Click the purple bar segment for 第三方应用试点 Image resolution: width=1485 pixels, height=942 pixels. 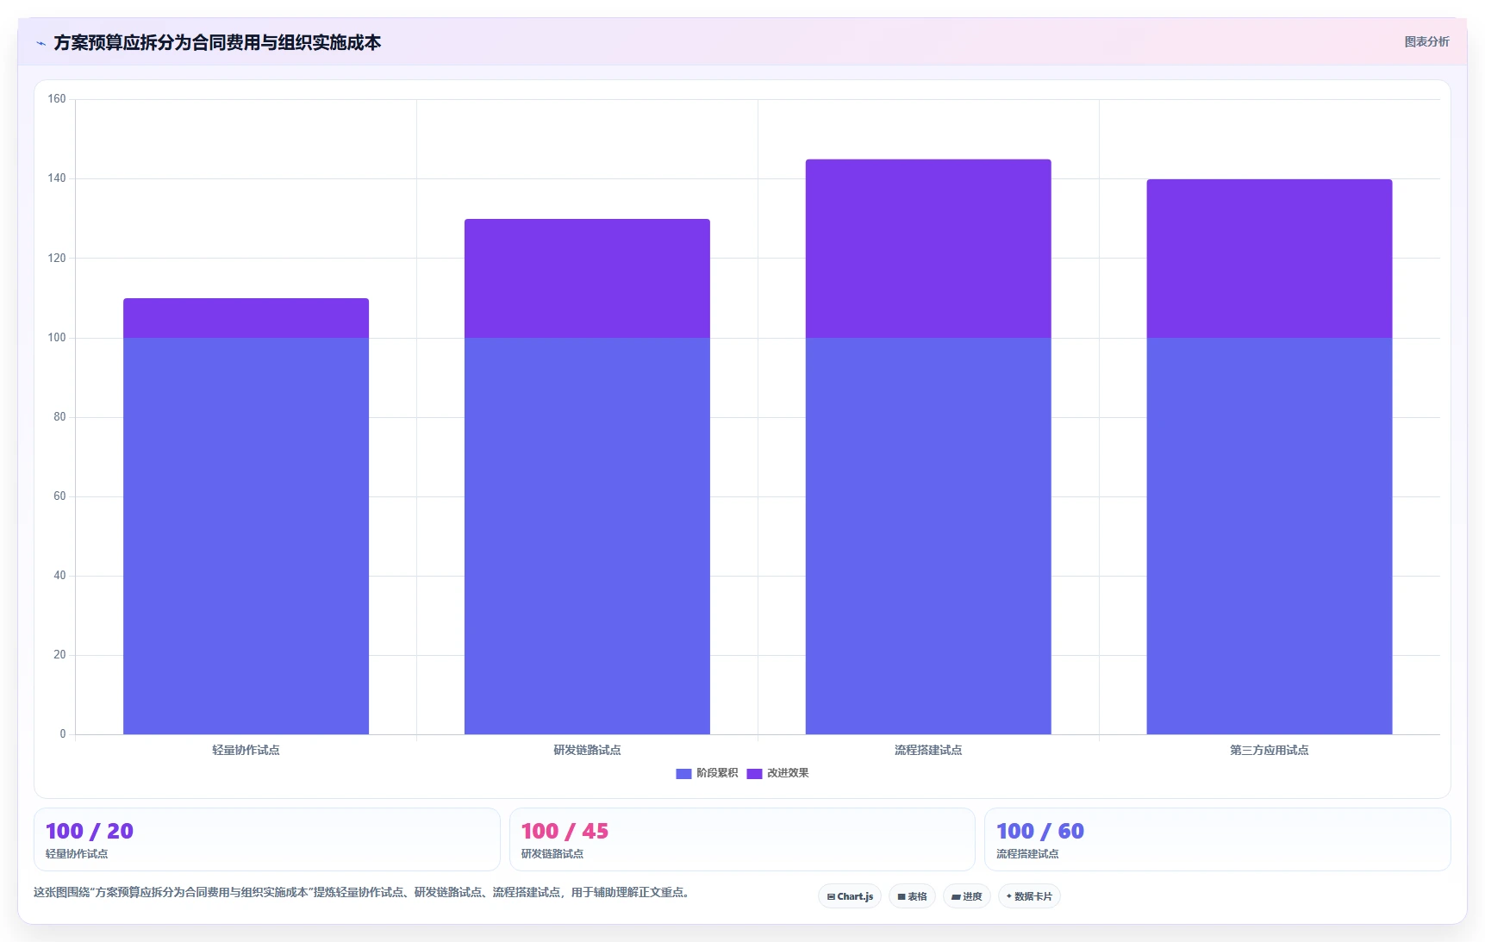pos(1270,259)
